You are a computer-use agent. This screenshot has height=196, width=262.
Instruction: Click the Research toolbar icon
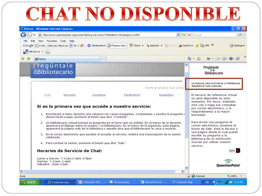click(x=238, y=59)
